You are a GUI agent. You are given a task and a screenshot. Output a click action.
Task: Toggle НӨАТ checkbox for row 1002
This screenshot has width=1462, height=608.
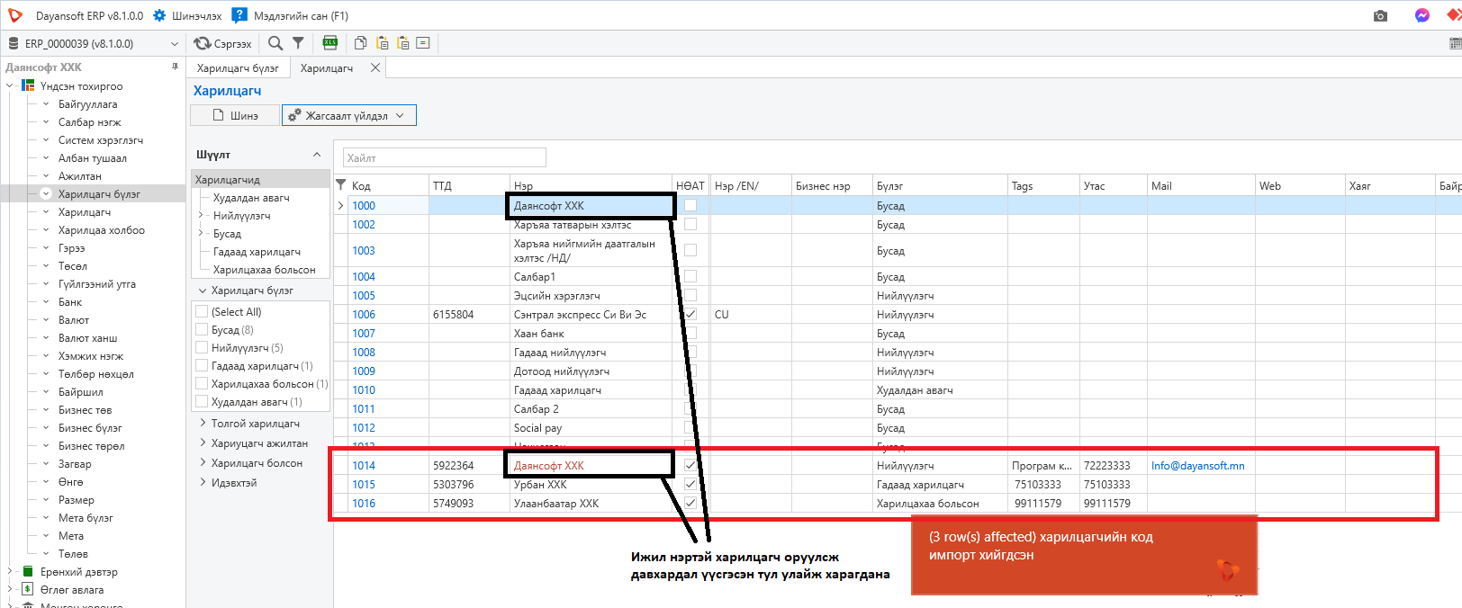pyautogui.click(x=690, y=224)
